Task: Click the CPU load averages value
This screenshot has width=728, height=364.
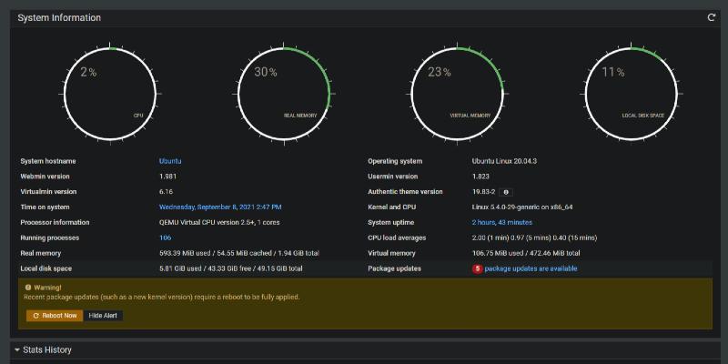Action: pos(534,238)
